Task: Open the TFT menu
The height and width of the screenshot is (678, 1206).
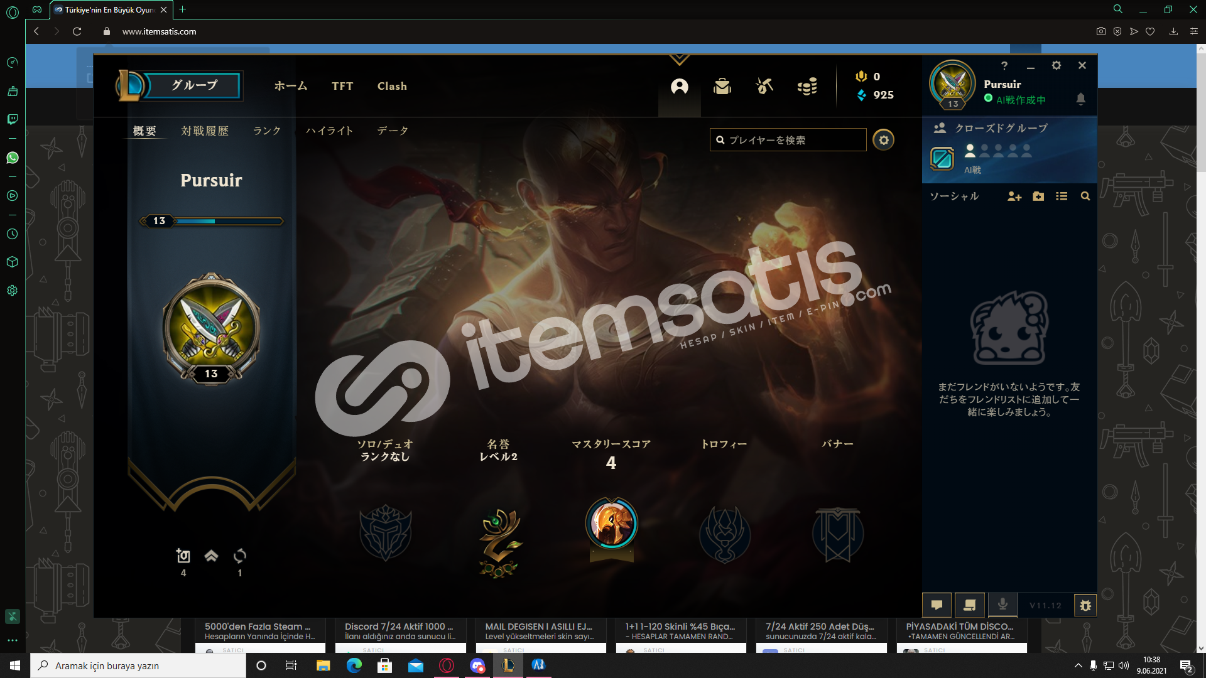Action: (x=342, y=86)
